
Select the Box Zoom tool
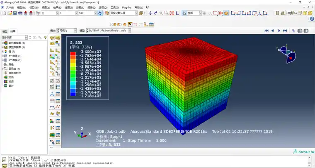pyautogui.click(x=166, y=13)
